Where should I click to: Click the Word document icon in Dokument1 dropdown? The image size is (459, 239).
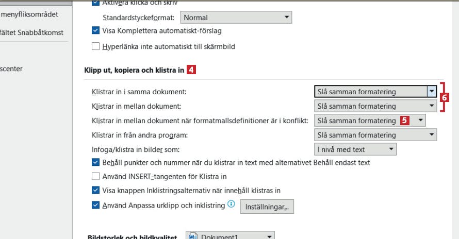click(193, 236)
